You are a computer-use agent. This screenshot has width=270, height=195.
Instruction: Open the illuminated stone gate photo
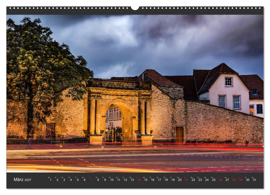coord(135,94)
